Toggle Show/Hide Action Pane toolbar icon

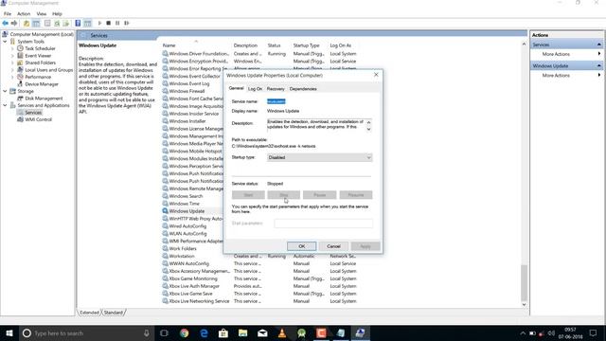click(88, 23)
